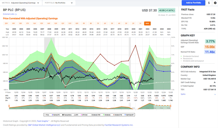218x128 pixels.
Task: Open the FactSet Research Systems Inc. link
Action: [x=119, y=125]
